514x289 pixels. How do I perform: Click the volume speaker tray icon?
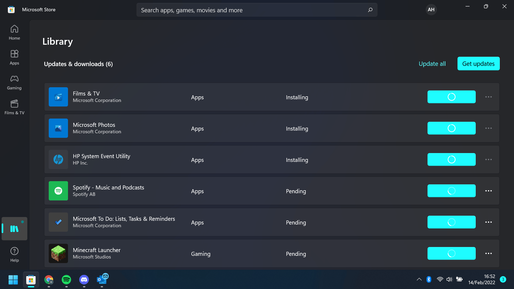point(449,279)
